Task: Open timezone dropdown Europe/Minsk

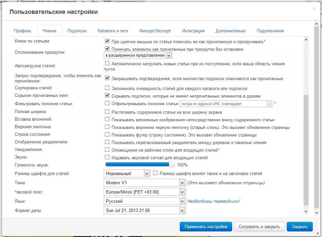Action: (x=145, y=192)
